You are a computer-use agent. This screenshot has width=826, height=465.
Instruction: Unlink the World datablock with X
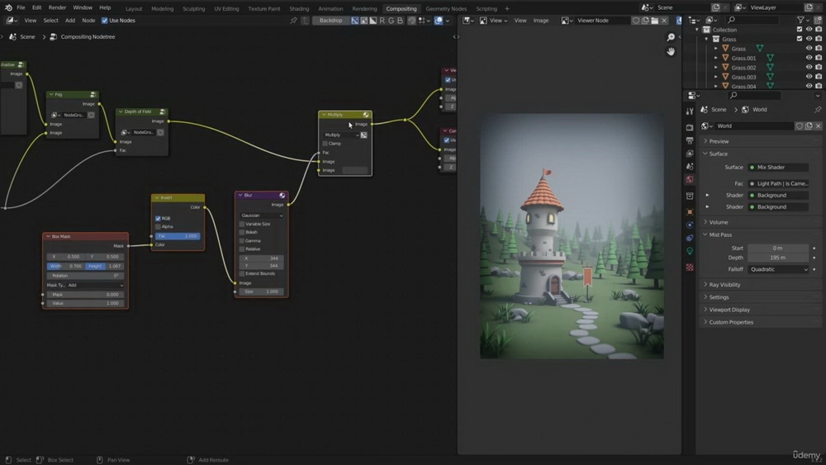tap(818, 126)
